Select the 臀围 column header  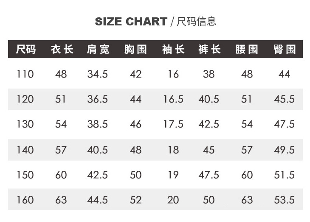(284, 49)
